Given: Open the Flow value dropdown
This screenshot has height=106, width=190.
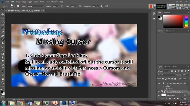Looking at the screenshot, I should click(x=76, y=6).
